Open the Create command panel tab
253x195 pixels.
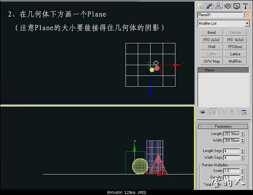(x=200, y=6)
